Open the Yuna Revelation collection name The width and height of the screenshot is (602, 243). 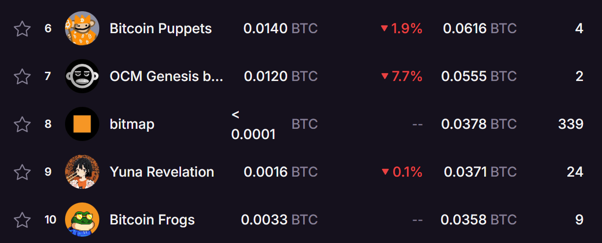[x=162, y=172]
